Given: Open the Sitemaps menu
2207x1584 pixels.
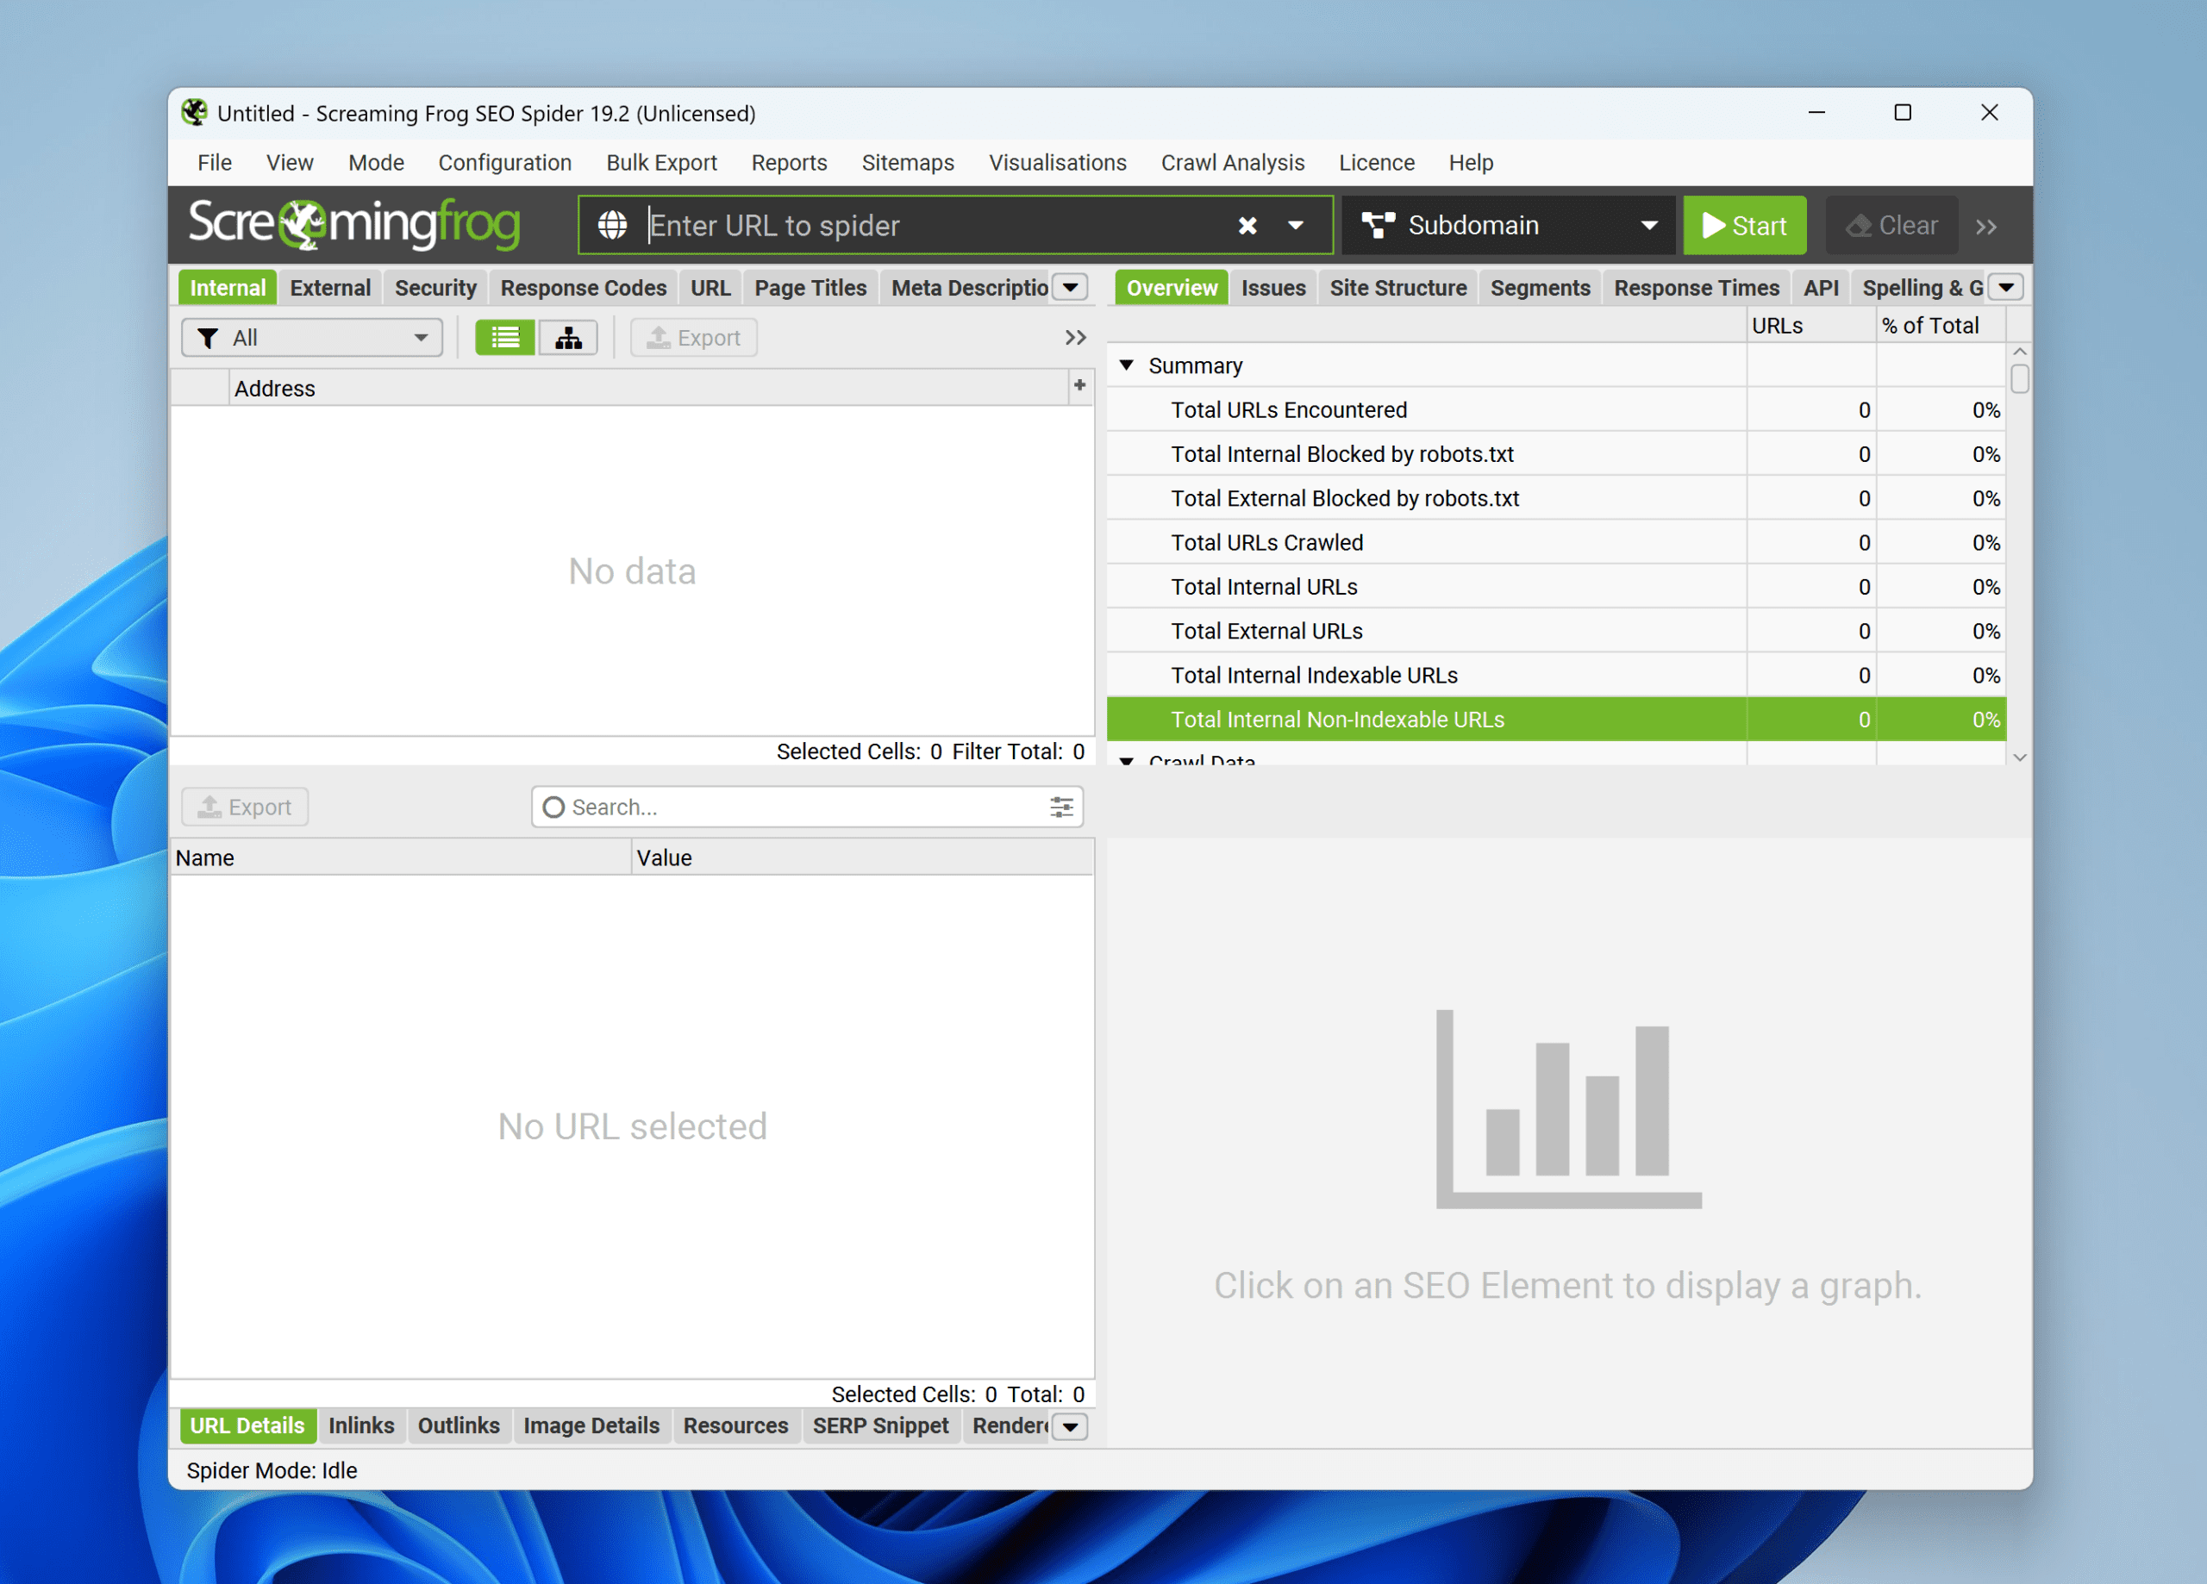Looking at the screenshot, I should tap(908, 163).
